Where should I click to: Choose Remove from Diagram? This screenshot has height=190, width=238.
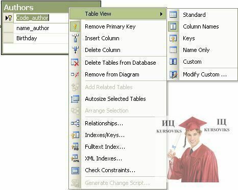coord(118,74)
